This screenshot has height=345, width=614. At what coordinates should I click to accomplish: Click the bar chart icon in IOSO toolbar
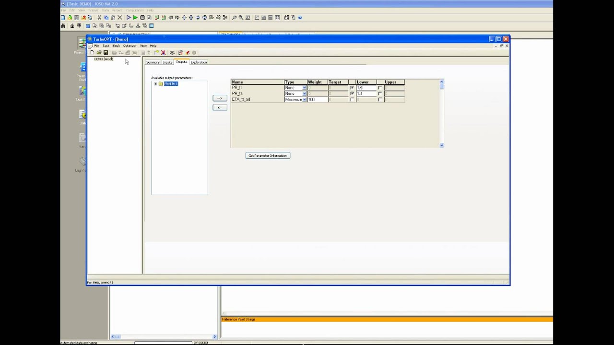coord(264,18)
